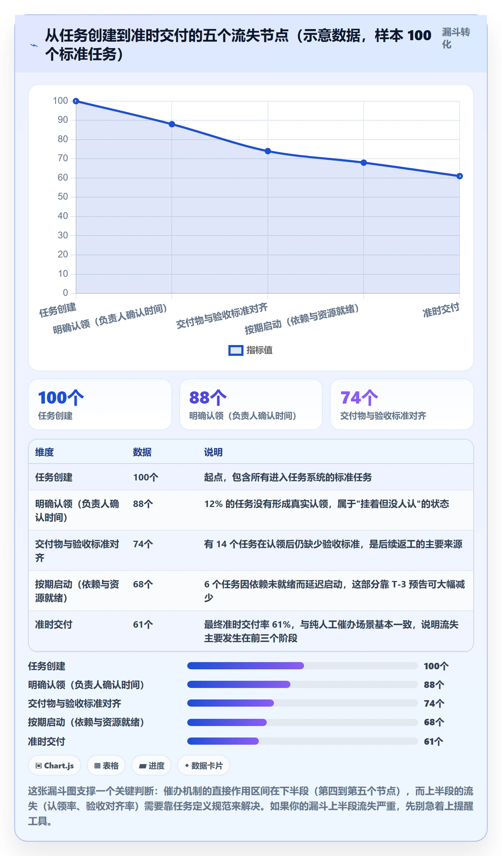Viewport: 502px width, 856px height.
Task: Toggle the 指标值 legend swatch
Action: tap(236, 350)
